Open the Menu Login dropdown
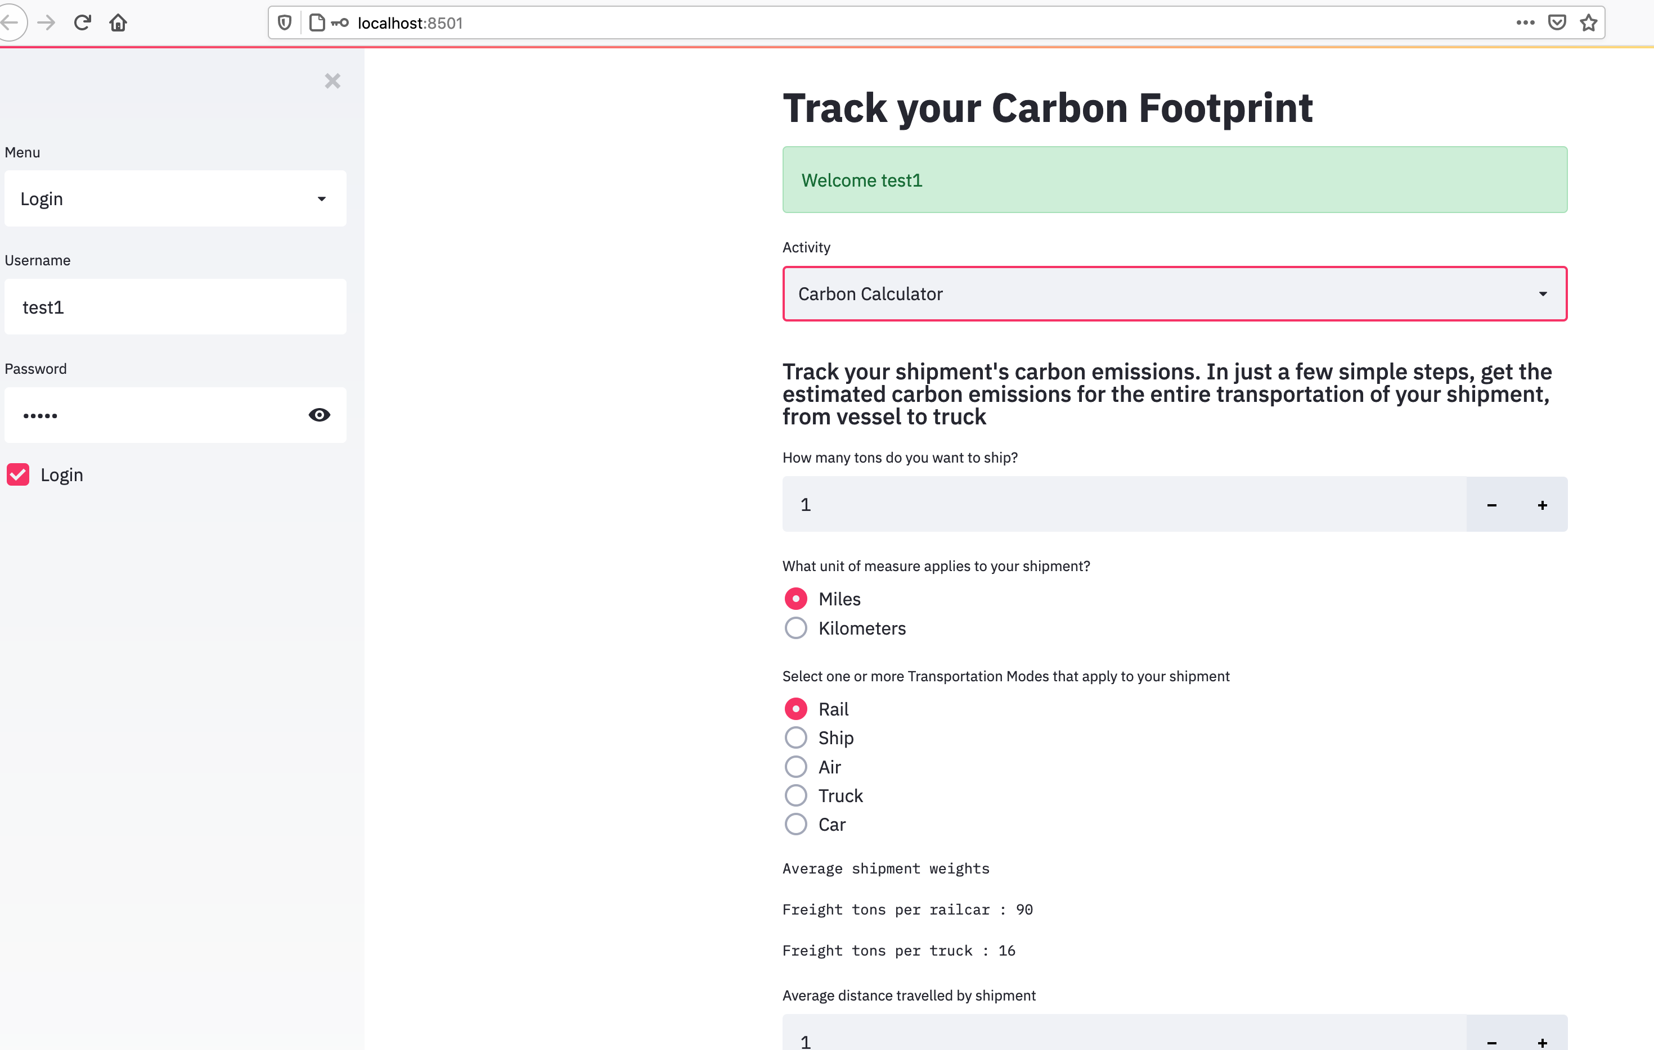 [x=175, y=199]
